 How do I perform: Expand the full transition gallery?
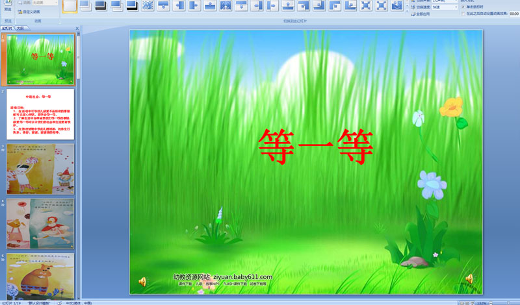point(408,10)
